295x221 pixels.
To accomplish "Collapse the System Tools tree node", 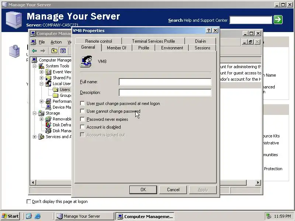I will pos(34,66).
